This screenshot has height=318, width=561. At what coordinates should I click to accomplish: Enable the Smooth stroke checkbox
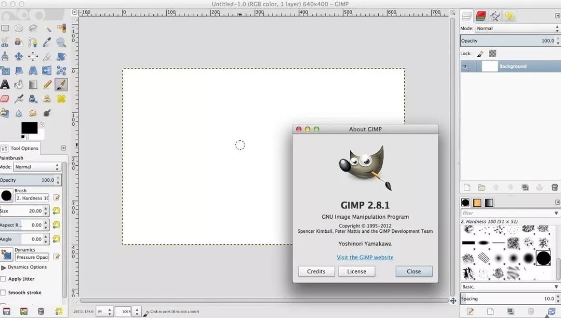point(3,293)
